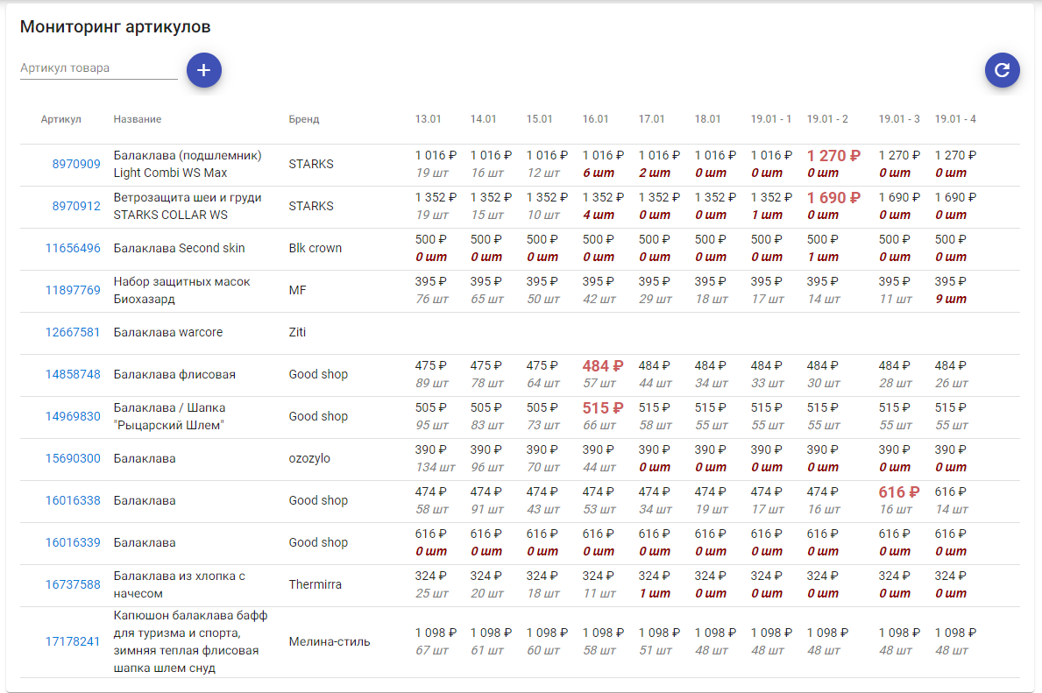Open article link 14858748

73,374
